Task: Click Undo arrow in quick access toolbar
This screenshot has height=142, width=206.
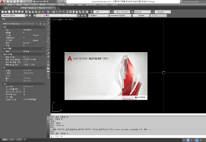Action: tap(24, 2)
